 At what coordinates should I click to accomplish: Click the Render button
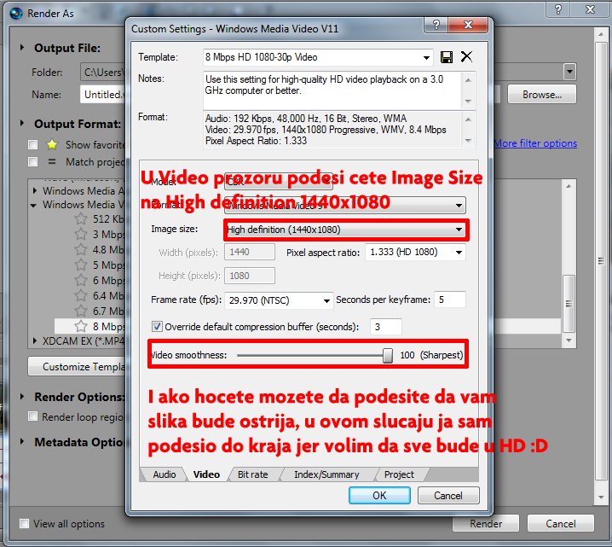click(486, 523)
